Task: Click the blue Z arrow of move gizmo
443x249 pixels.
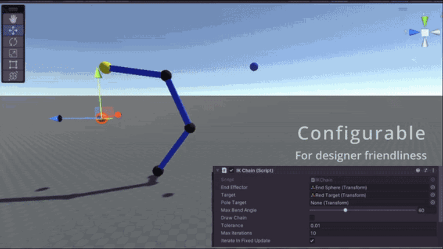Action: click(56, 118)
